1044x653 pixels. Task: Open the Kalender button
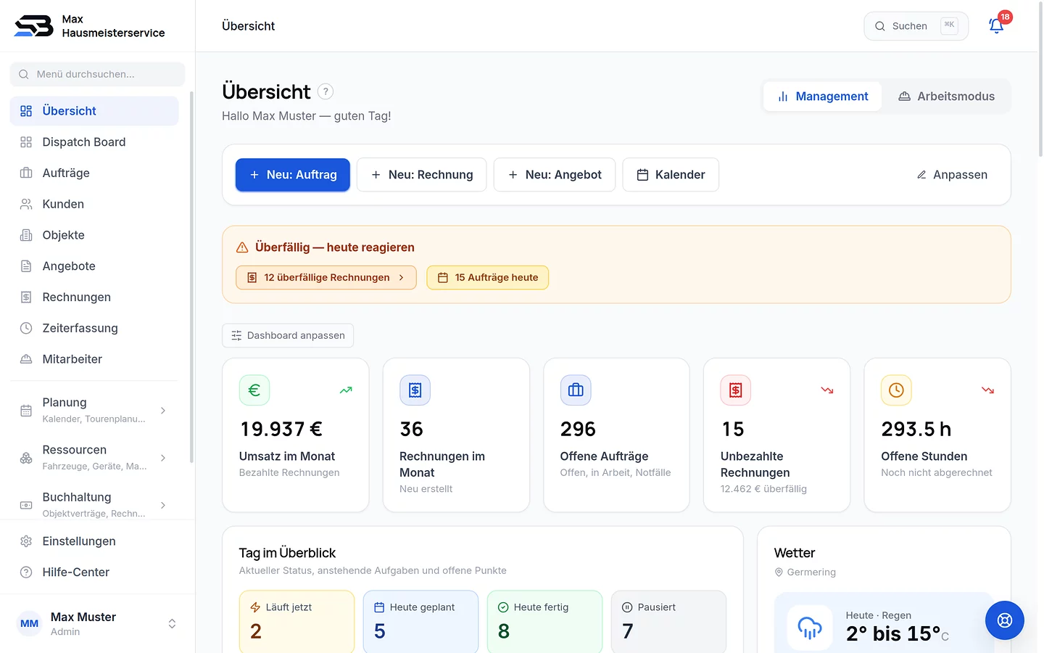pyautogui.click(x=671, y=175)
